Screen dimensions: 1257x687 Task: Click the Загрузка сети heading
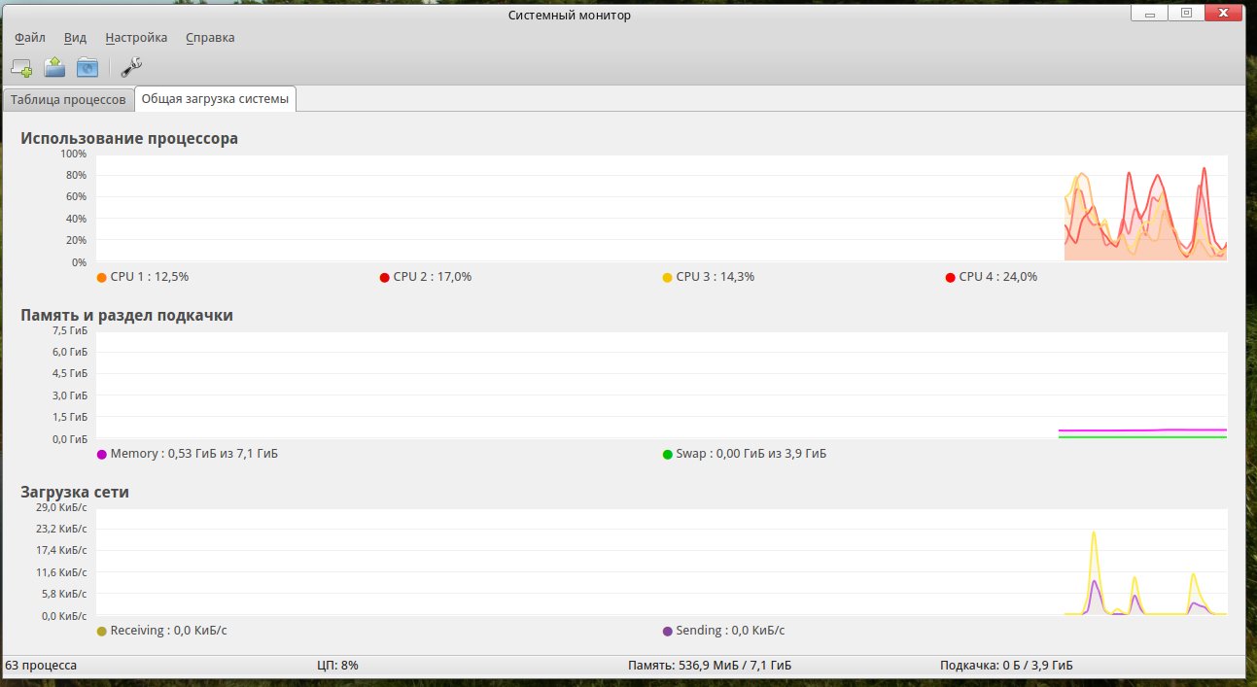click(75, 493)
